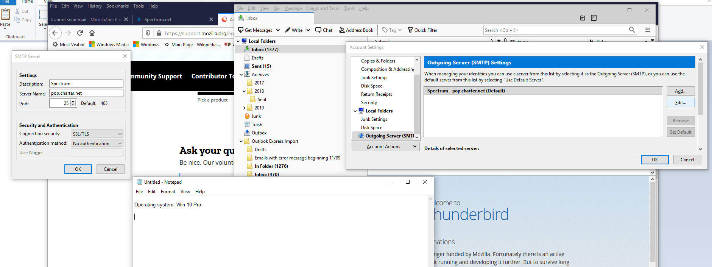
Task: Click Write pencil icon in Thunderbird
Action: (288, 30)
